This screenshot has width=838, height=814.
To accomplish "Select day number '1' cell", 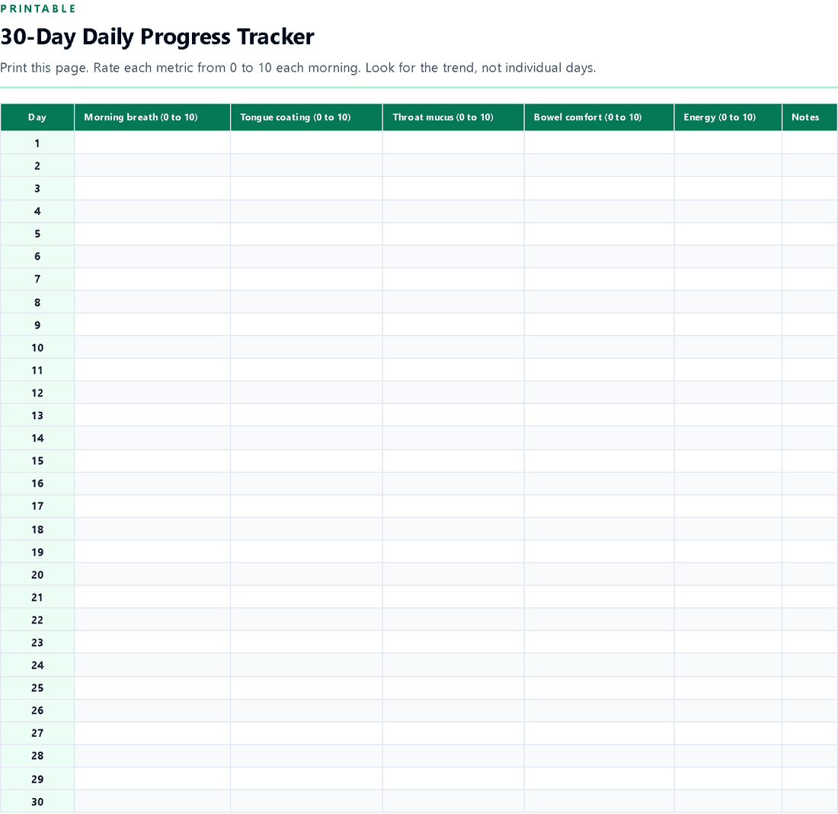I will pos(37,143).
